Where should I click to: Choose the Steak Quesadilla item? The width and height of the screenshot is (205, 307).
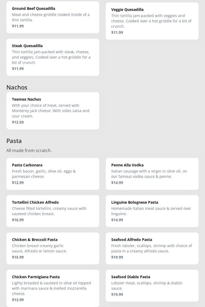coord(53,57)
